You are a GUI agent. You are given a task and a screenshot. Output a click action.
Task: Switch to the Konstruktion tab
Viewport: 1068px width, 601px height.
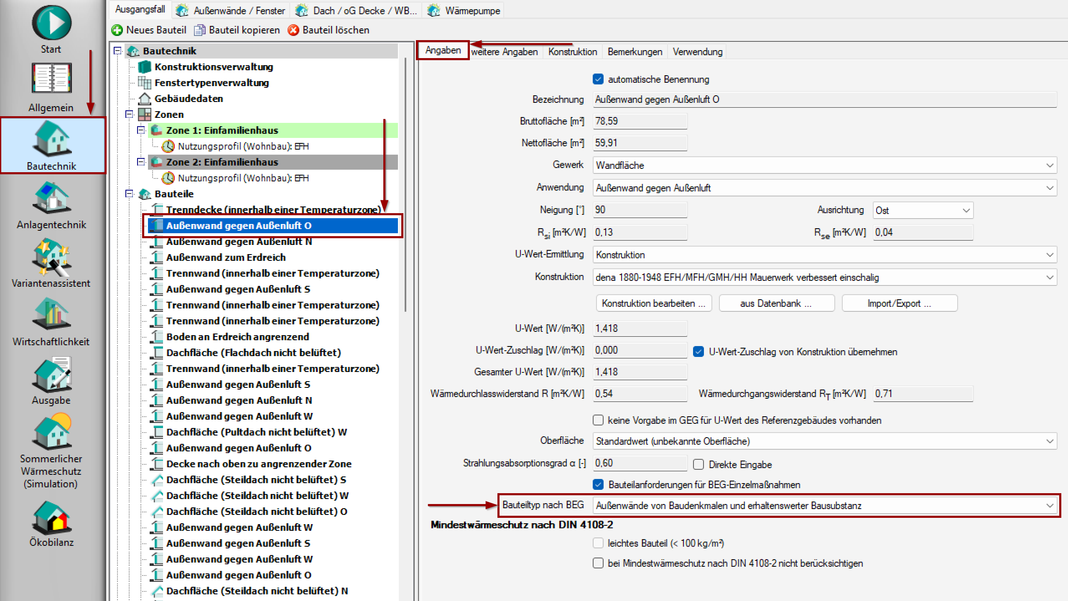coord(572,52)
